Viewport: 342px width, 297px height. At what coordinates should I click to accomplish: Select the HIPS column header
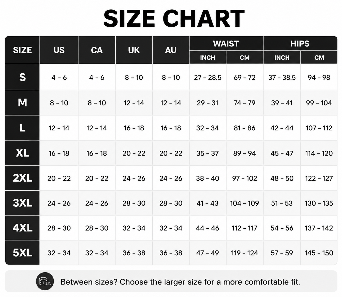300,43
